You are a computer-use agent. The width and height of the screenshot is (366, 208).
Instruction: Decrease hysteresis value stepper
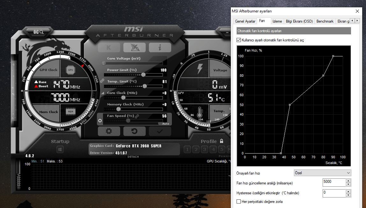tap(348, 195)
